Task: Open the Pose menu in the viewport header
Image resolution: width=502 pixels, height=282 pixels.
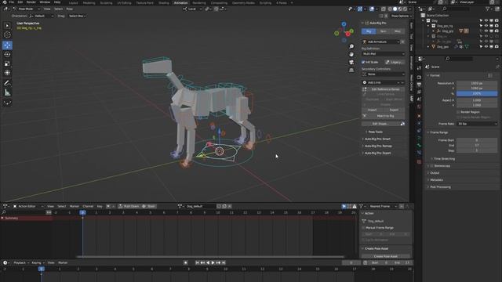Action: (70, 9)
